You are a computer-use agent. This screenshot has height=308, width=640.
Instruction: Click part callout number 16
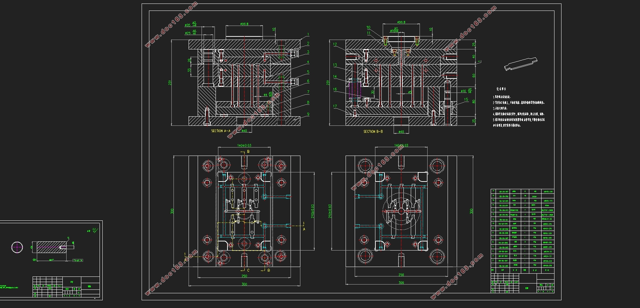(335, 90)
